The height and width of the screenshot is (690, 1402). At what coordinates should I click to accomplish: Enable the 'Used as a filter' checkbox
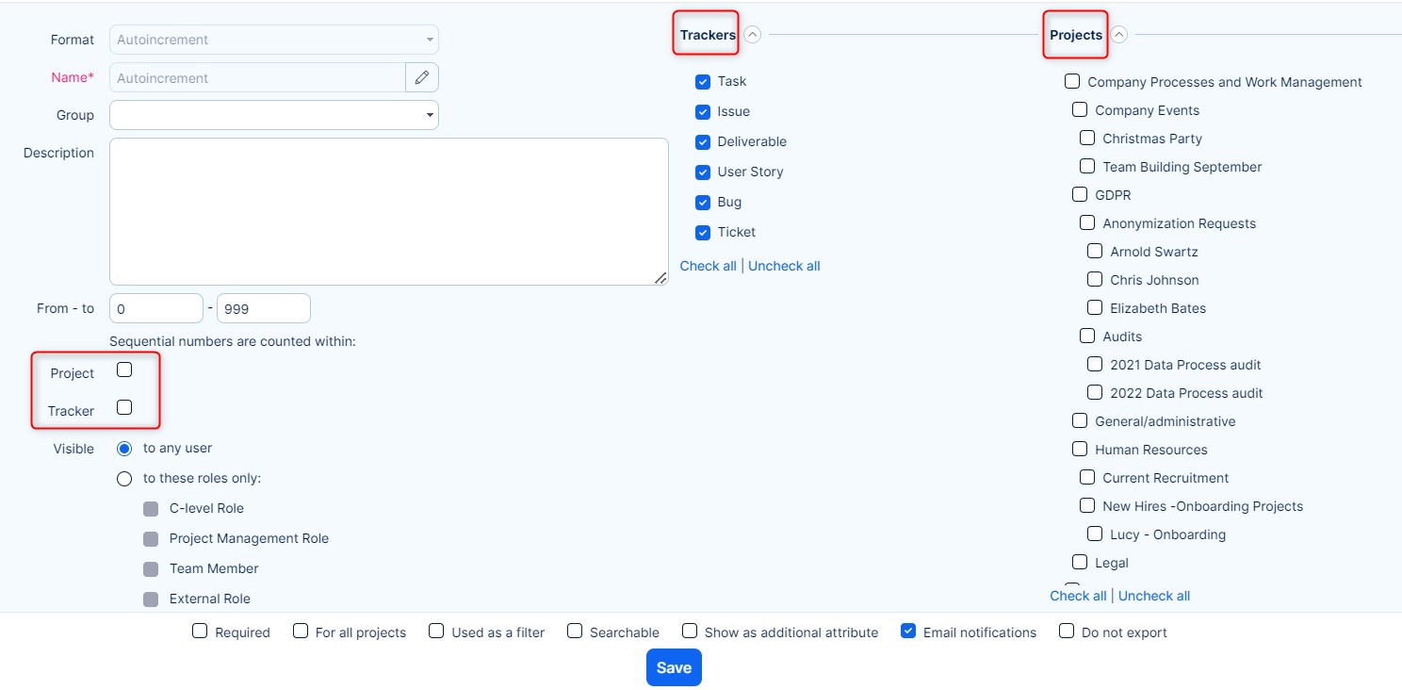click(x=436, y=632)
